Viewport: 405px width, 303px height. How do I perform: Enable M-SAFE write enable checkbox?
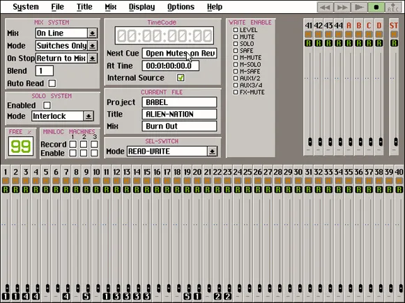click(236, 72)
